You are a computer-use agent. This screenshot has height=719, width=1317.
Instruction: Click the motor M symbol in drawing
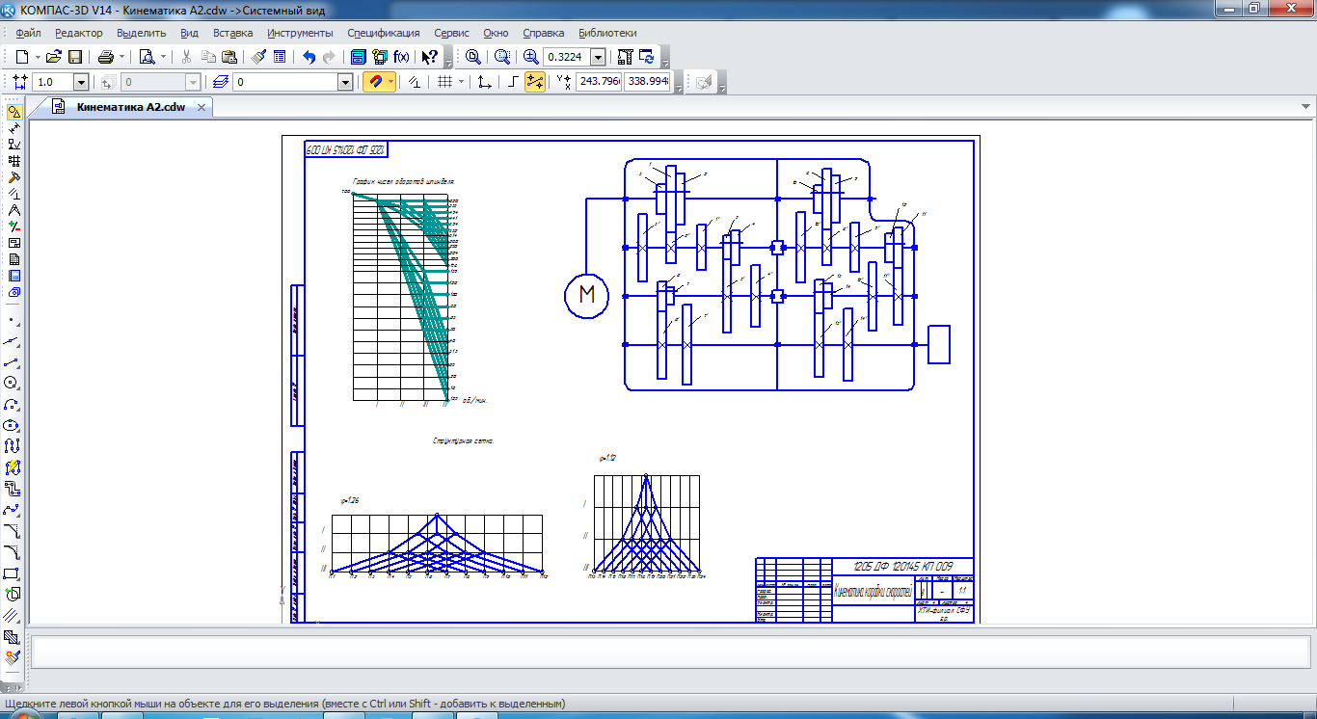click(587, 295)
